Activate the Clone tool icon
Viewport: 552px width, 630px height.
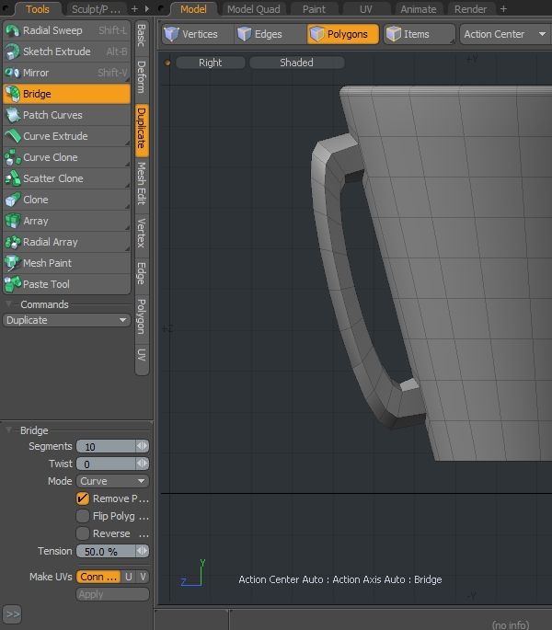coord(13,200)
